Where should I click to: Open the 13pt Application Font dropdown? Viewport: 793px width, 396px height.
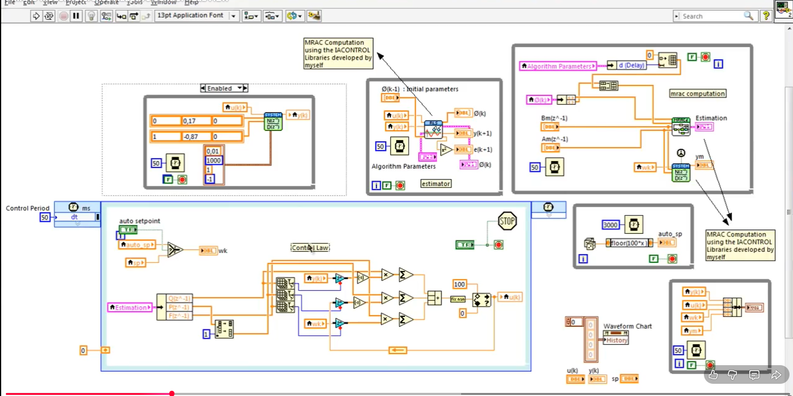[233, 16]
